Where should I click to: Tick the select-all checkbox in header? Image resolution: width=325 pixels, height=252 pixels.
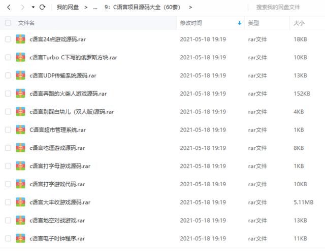[x=8, y=23]
